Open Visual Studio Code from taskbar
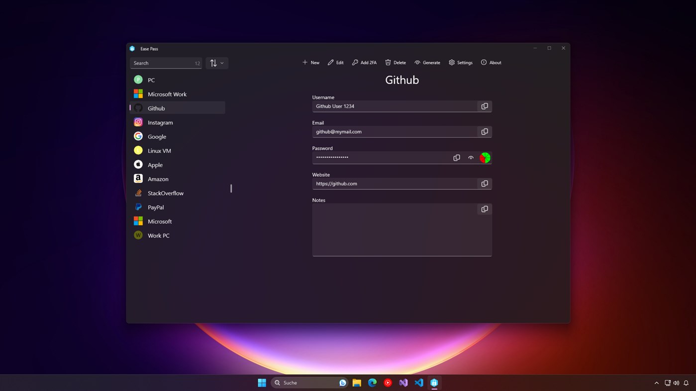Viewport: 696px width, 391px height. pos(419,383)
